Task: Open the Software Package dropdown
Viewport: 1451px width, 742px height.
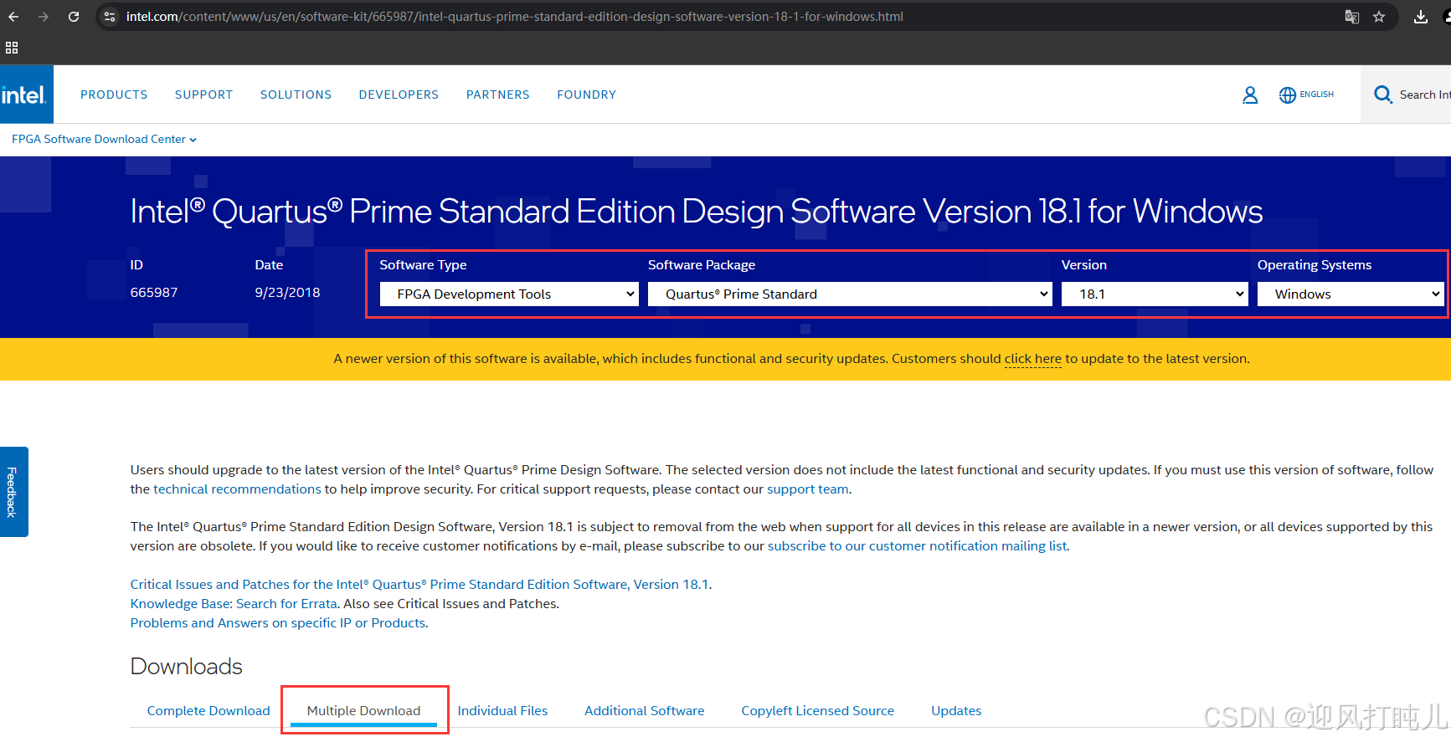Action: click(850, 294)
